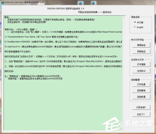Close the IWESUN DXP2004 window
156x134 pixels.
pyautogui.click(x=151, y=2)
